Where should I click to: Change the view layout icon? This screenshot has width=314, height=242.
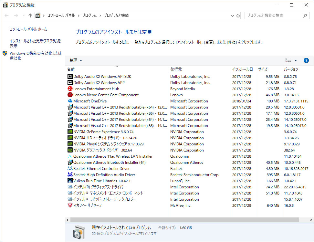[x=288, y=60]
